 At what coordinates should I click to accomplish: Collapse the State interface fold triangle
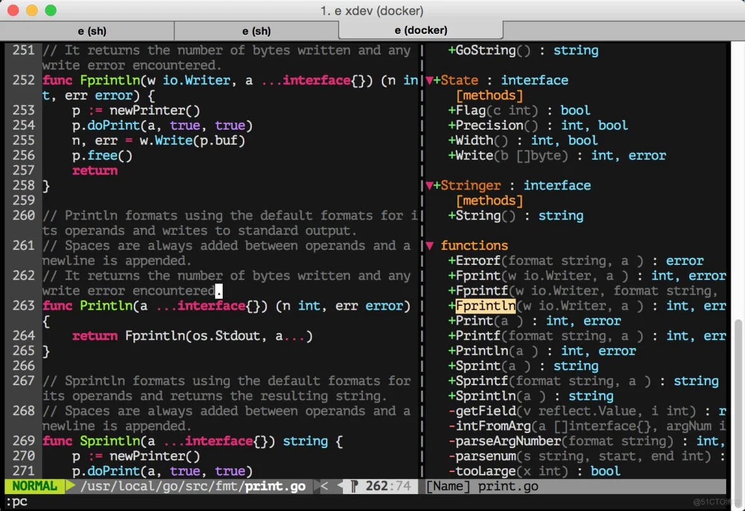(x=430, y=81)
